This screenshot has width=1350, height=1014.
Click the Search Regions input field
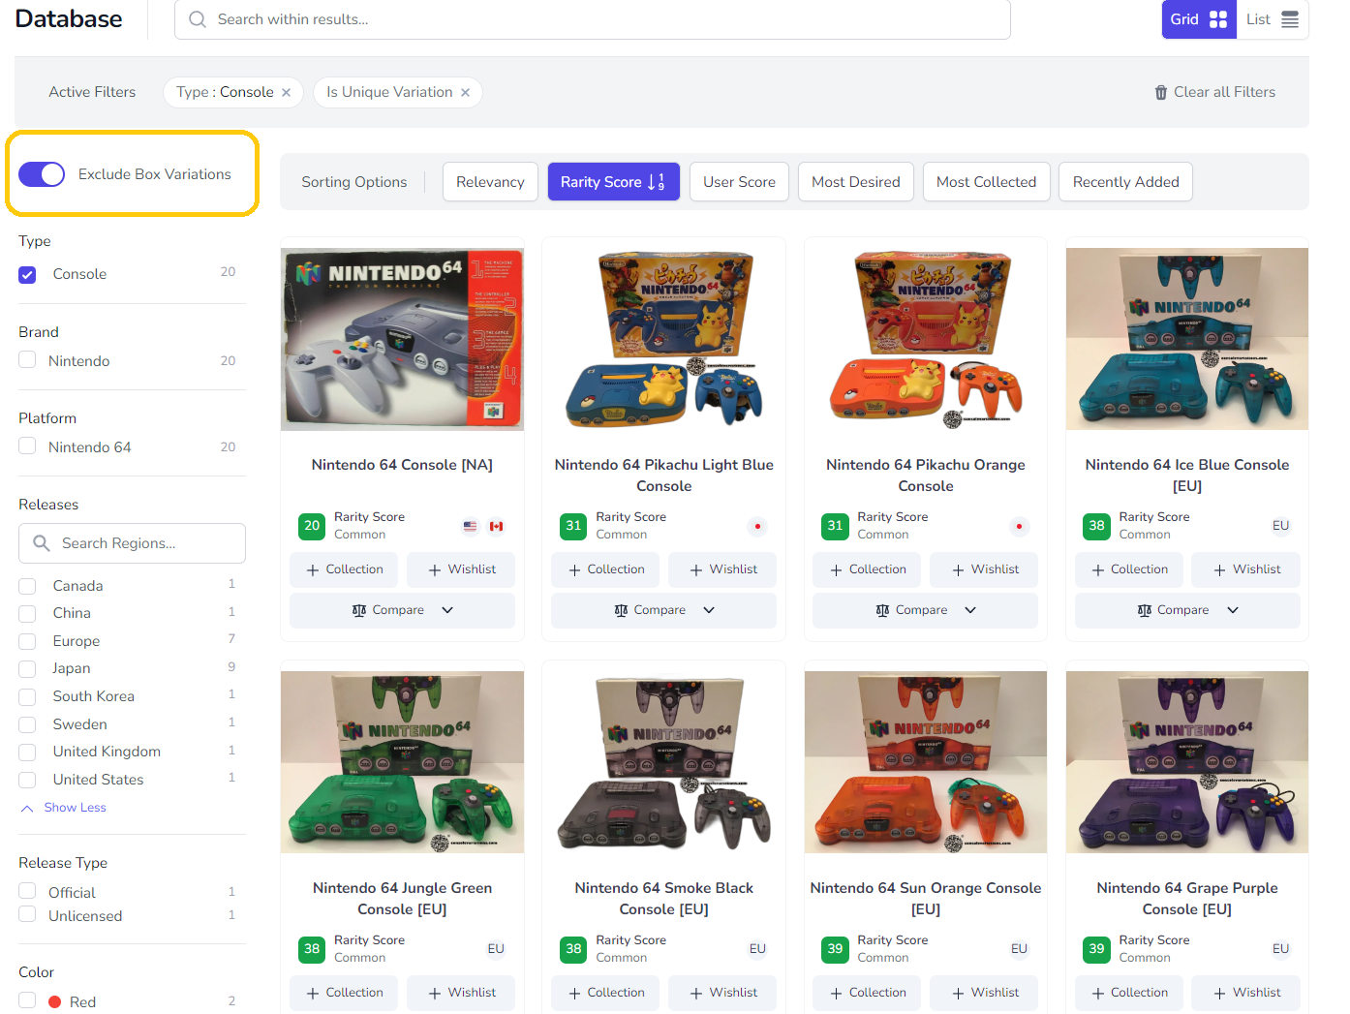pos(132,543)
